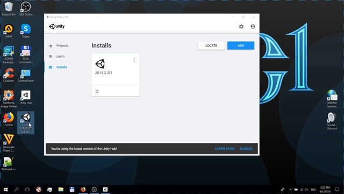Viewport: 344px width, 194px height.
Task: Select the AOMEI Backupper desktop icon
Action: click(9, 55)
